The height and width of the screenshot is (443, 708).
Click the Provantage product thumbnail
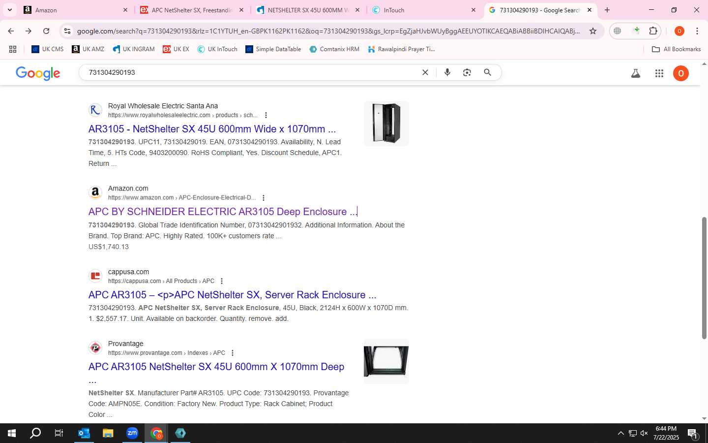click(x=386, y=361)
